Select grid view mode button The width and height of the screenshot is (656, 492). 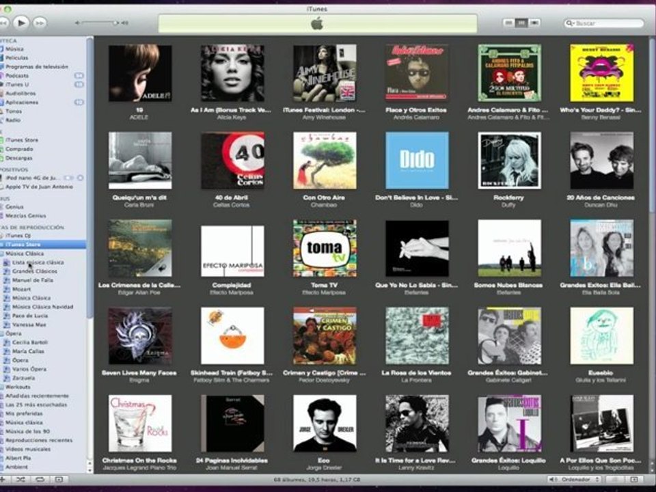522,23
